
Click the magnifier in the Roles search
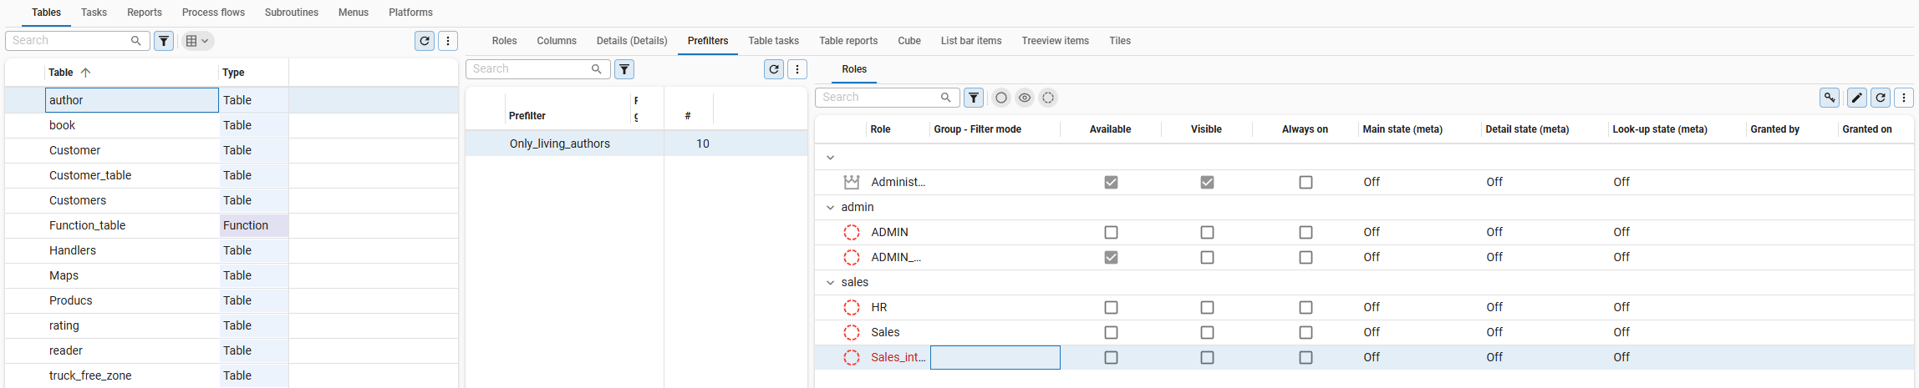[945, 98]
